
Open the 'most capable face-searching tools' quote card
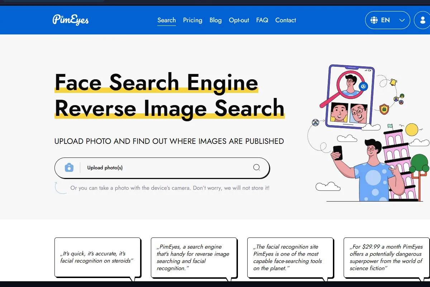point(290,257)
